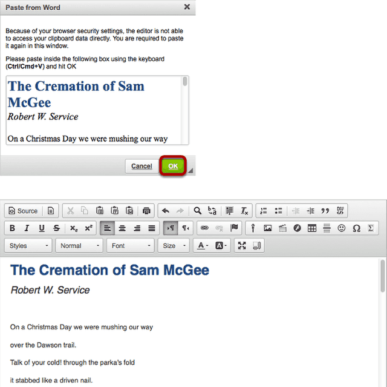The width and height of the screenshot is (387, 387).
Task: Click the Print icon
Action: click(x=146, y=211)
